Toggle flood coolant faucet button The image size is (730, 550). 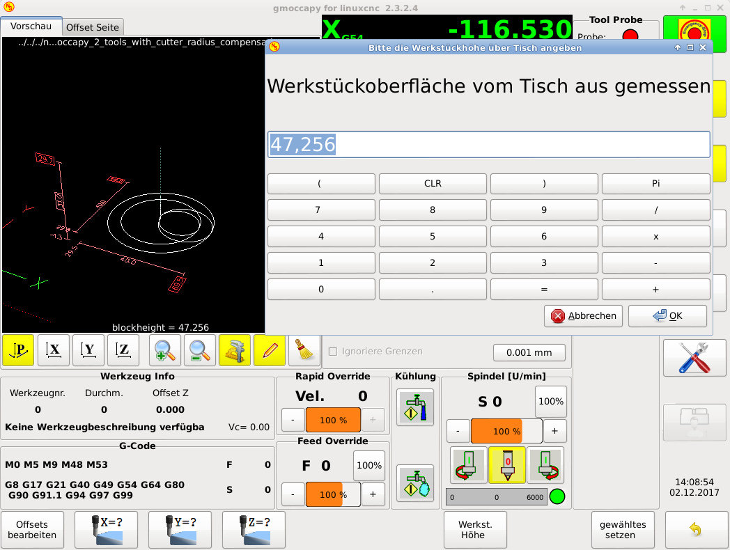click(415, 407)
